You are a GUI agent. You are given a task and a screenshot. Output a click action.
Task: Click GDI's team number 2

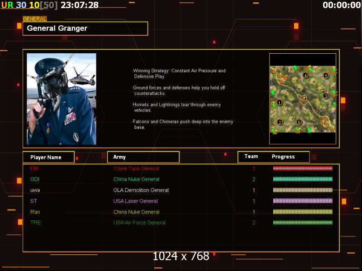pyautogui.click(x=254, y=179)
